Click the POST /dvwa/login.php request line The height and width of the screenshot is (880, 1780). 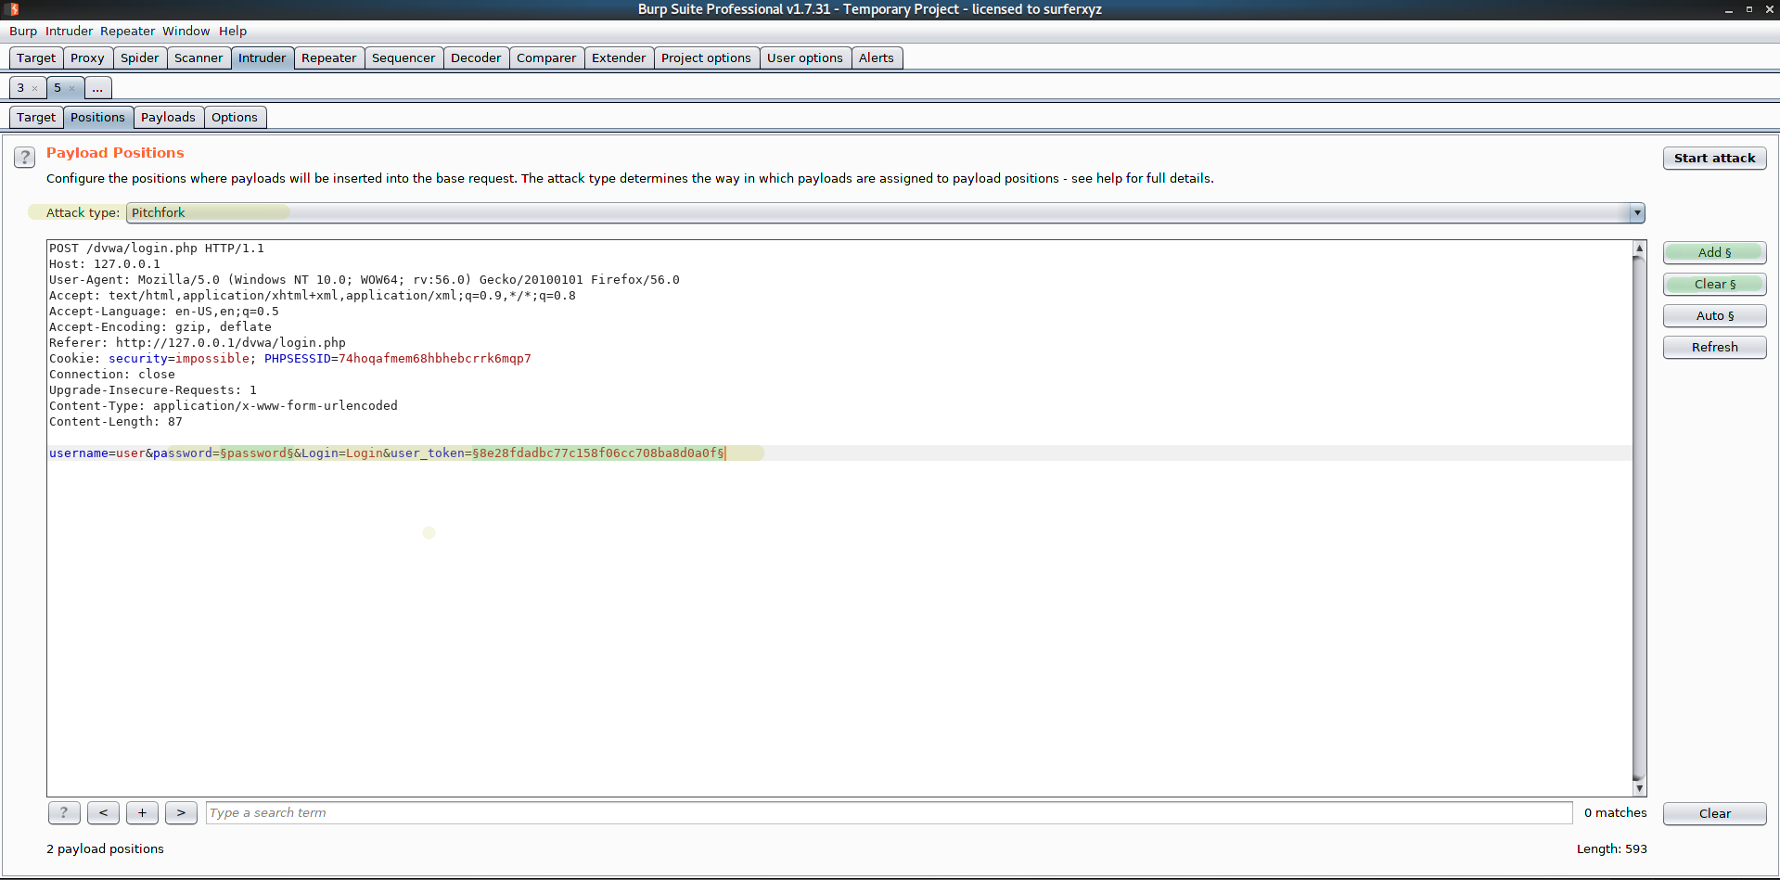157,249
